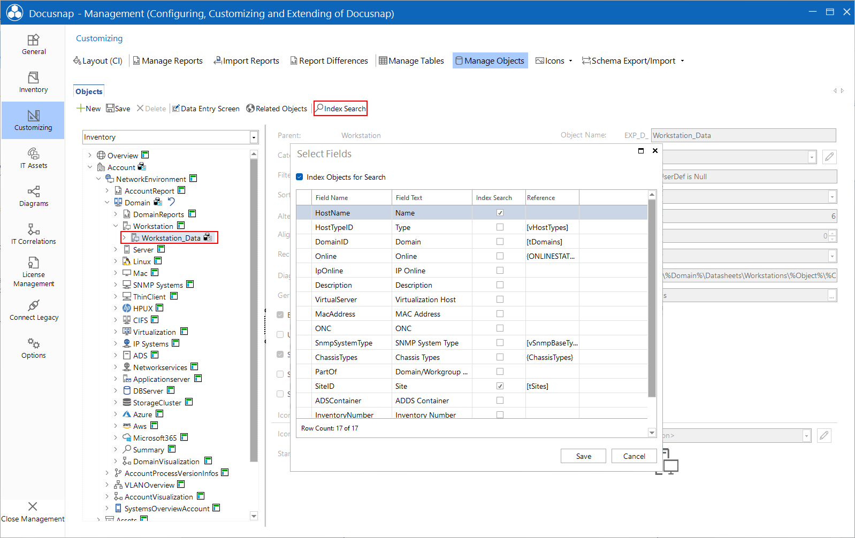Open Data Entry Screen
Viewport: 855px width, 538px height.
206,109
